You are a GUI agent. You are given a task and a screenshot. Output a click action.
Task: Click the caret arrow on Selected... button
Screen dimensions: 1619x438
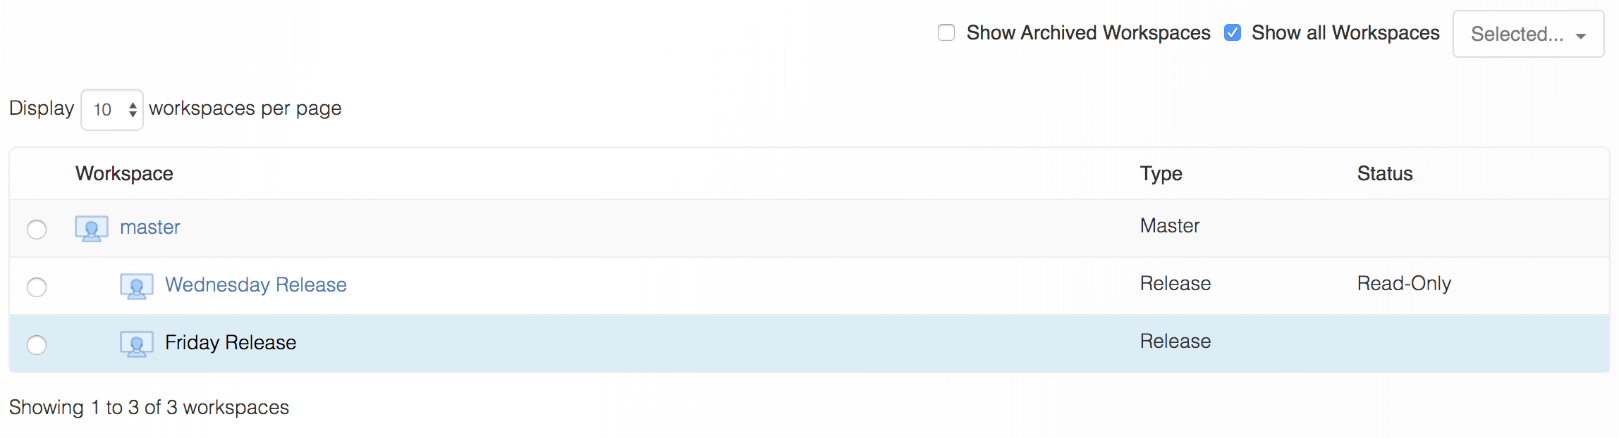click(x=1581, y=36)
